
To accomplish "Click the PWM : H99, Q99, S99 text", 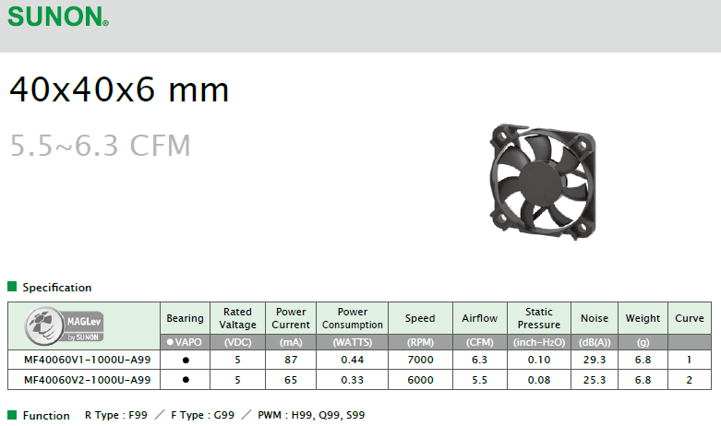I will point(311,415).
